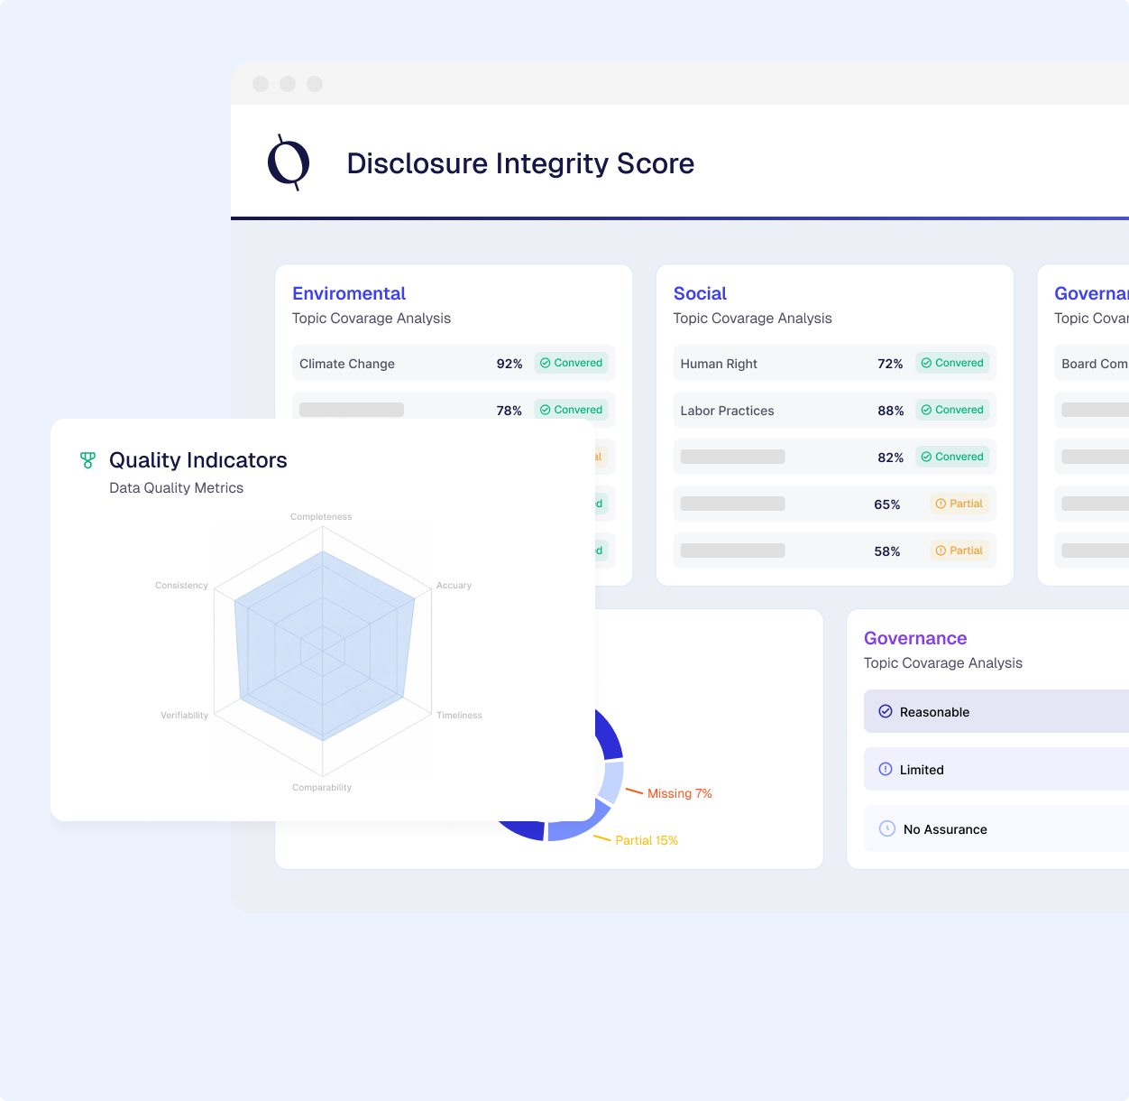Click the Partial badge on 65% row
Viewport: 1129px width, 1101px height.
pos(959,504)
